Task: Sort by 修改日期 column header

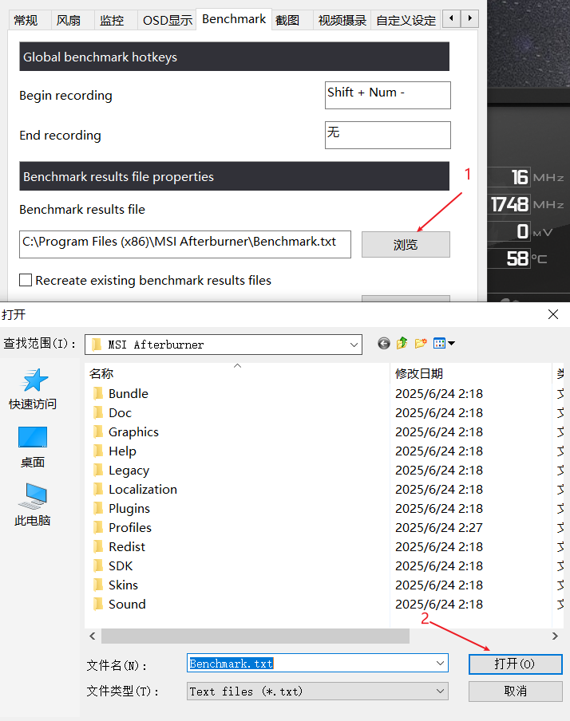Action: point(470,373)
